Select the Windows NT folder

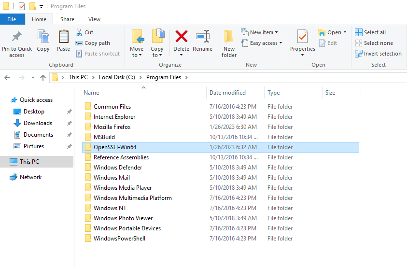coord(221,208)
